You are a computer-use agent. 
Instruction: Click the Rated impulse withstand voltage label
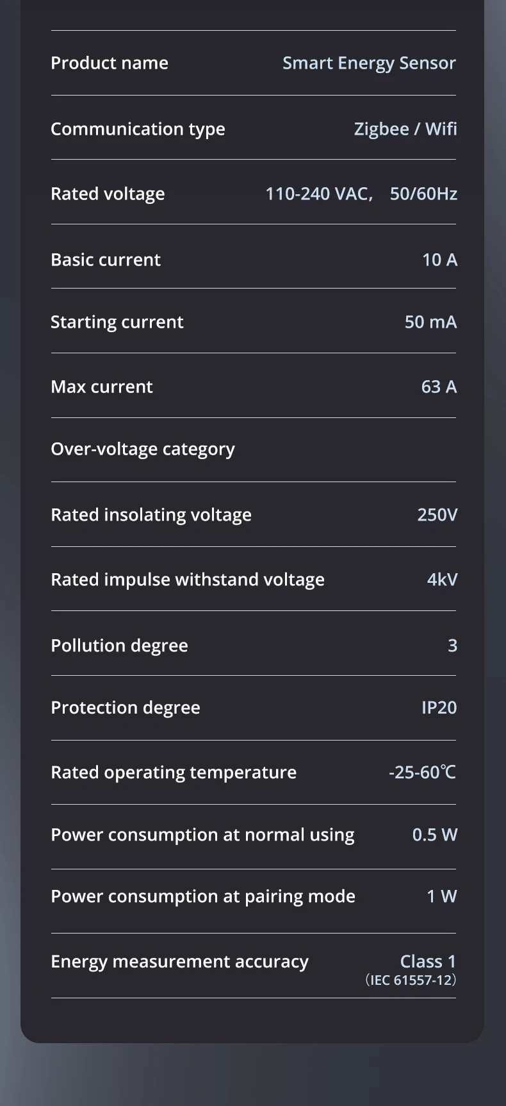[x=188, y=580]
